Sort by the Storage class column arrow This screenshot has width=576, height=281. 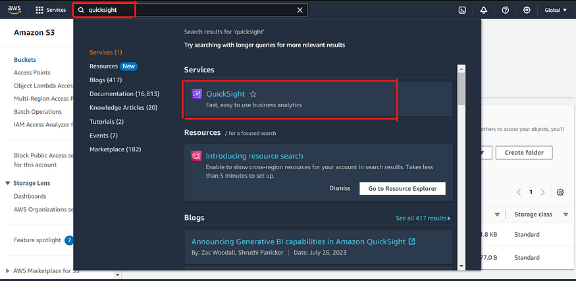coord(565,215)
